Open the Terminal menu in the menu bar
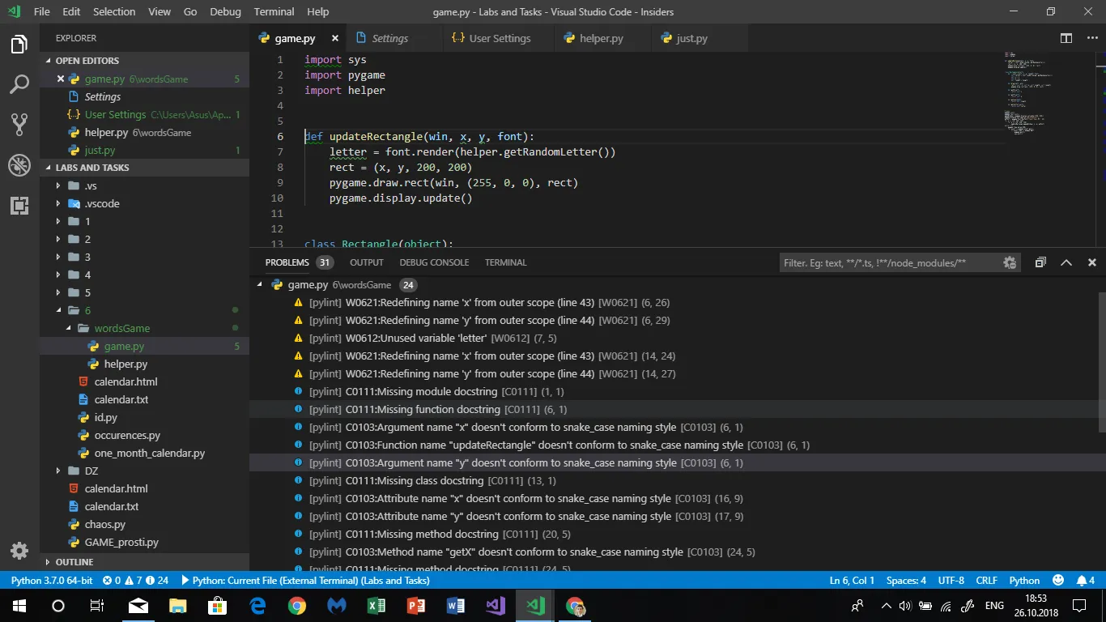This screenshot has height=622, width=1106. [x=274, y=11]
